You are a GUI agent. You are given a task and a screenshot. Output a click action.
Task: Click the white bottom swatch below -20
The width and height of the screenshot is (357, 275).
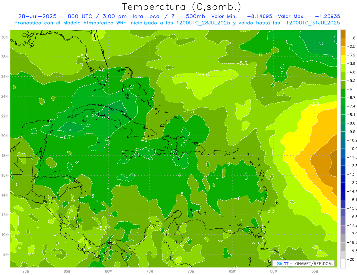[x=343, y=264]
